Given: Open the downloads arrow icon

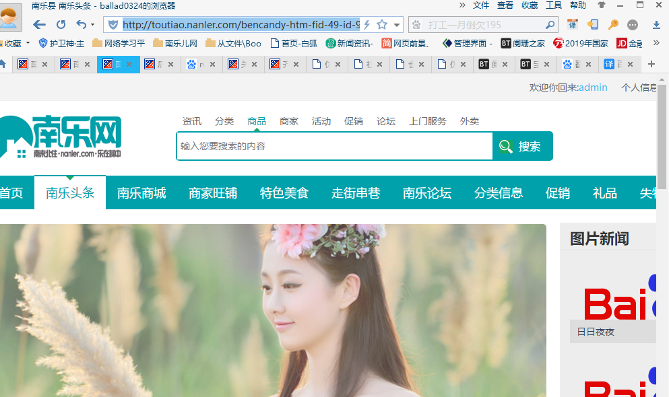Looking at the screenshot, I should pyautogui.click(x=656, y=25).
